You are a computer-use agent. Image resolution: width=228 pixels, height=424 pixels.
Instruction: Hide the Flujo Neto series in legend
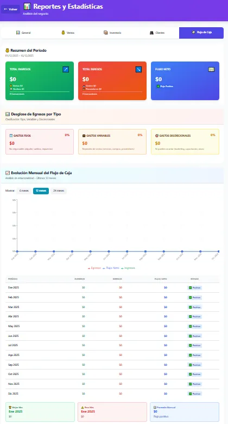click(111, 268)
